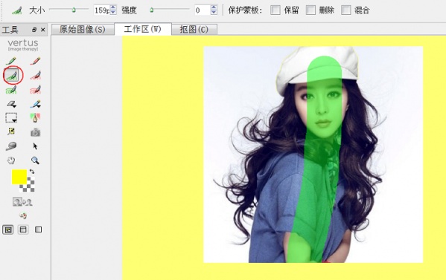Image resolution: width=446 pixels, height=280 pixels.
Task: Select the dashed rectangle selection tool
Action: (x=11, y=118)
